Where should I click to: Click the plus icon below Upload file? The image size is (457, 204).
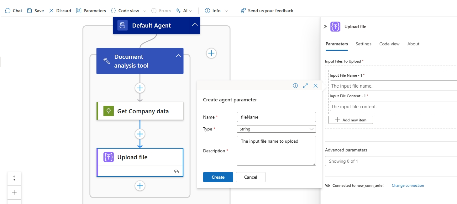click(x=140, y=186)
